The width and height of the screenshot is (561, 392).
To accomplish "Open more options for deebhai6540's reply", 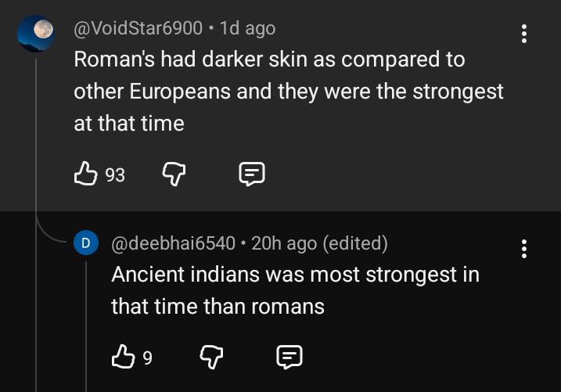I will coord(524,249).
